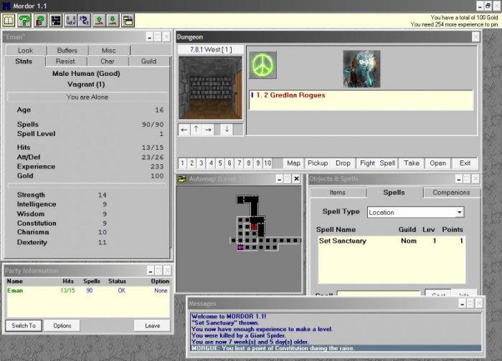
Task: Click the turn right arrow in Dungeon
Action: [208, 130]
